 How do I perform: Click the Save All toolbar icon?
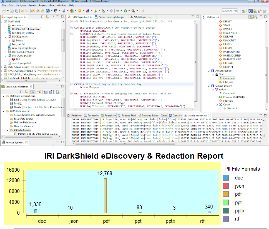[x=17, y=11]
